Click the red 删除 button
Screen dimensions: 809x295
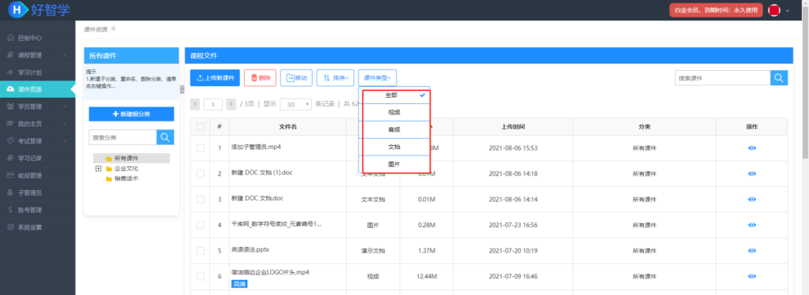point(260,78)
